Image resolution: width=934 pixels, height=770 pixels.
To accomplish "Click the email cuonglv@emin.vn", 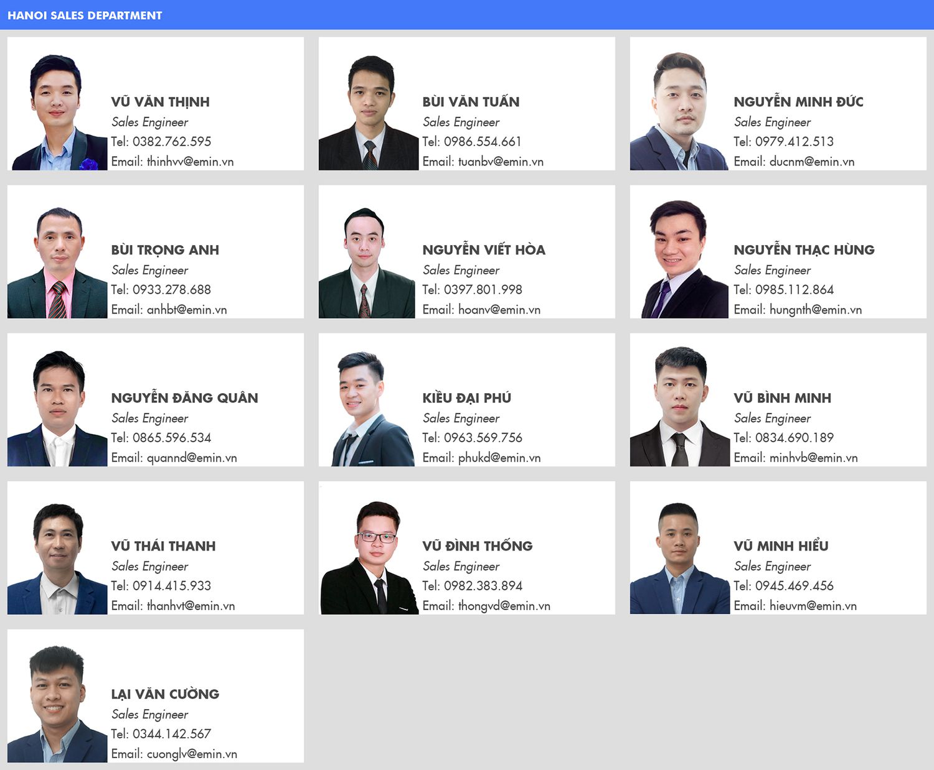I will point(192,754).
